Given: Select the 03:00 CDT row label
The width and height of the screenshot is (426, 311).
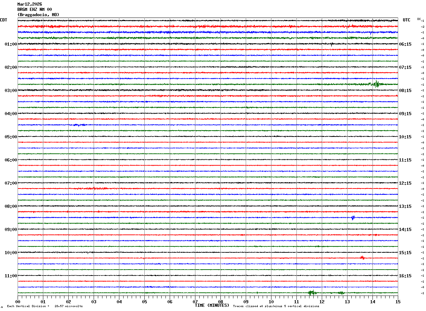Looking at the screenshot, I should [x=11, y=91].
